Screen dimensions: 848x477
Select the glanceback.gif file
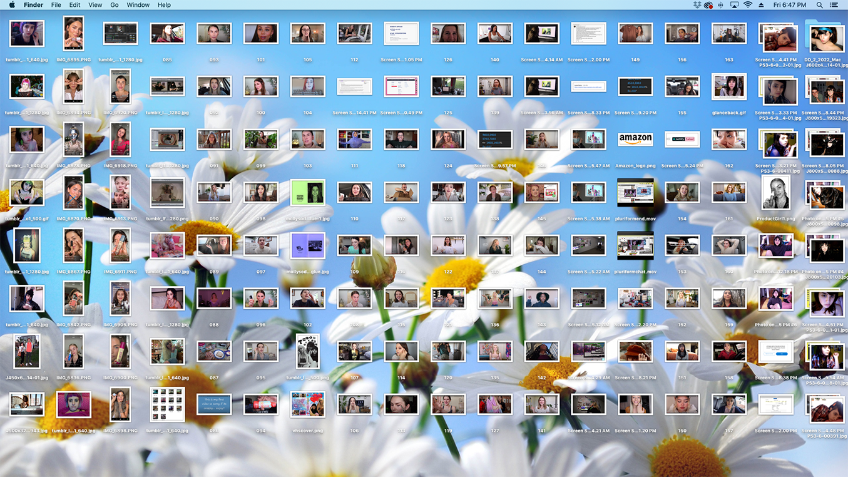(729, 86)
